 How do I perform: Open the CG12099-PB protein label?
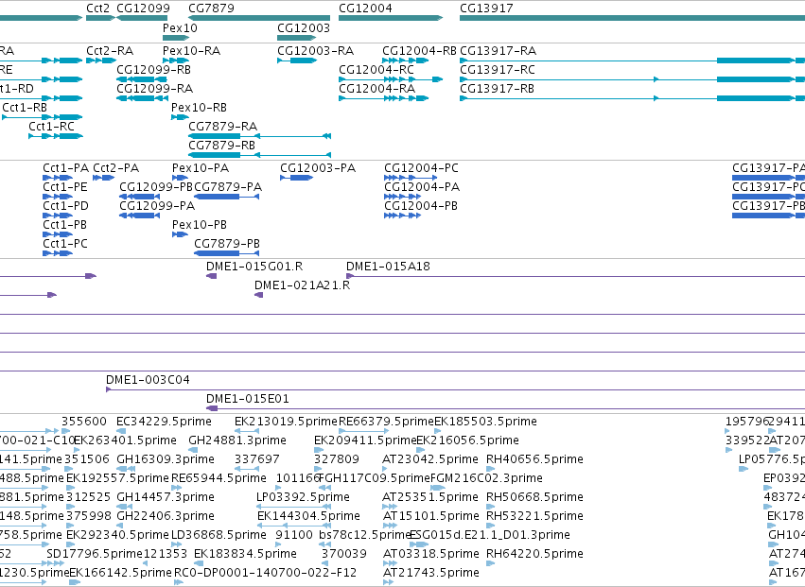point(156,187)
